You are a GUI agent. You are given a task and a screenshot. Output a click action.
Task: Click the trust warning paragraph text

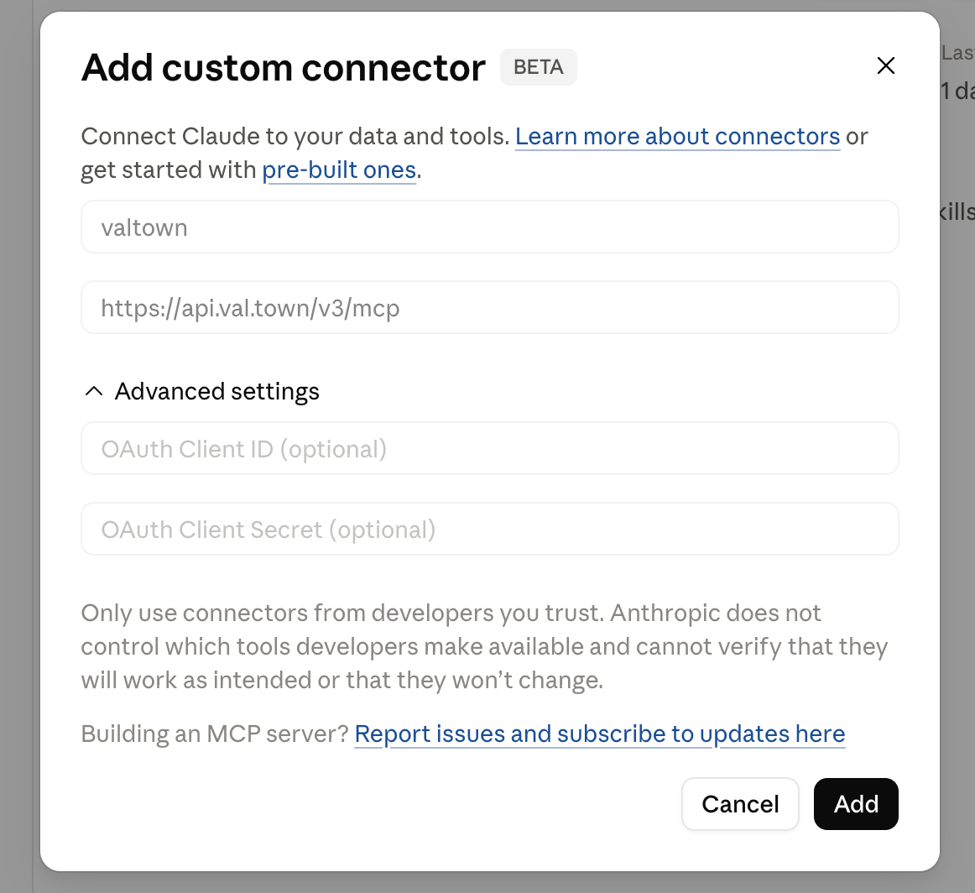484,647
